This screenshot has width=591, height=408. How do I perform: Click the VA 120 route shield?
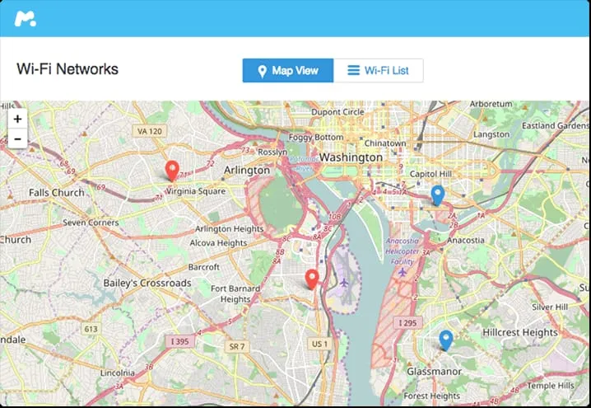150,131
